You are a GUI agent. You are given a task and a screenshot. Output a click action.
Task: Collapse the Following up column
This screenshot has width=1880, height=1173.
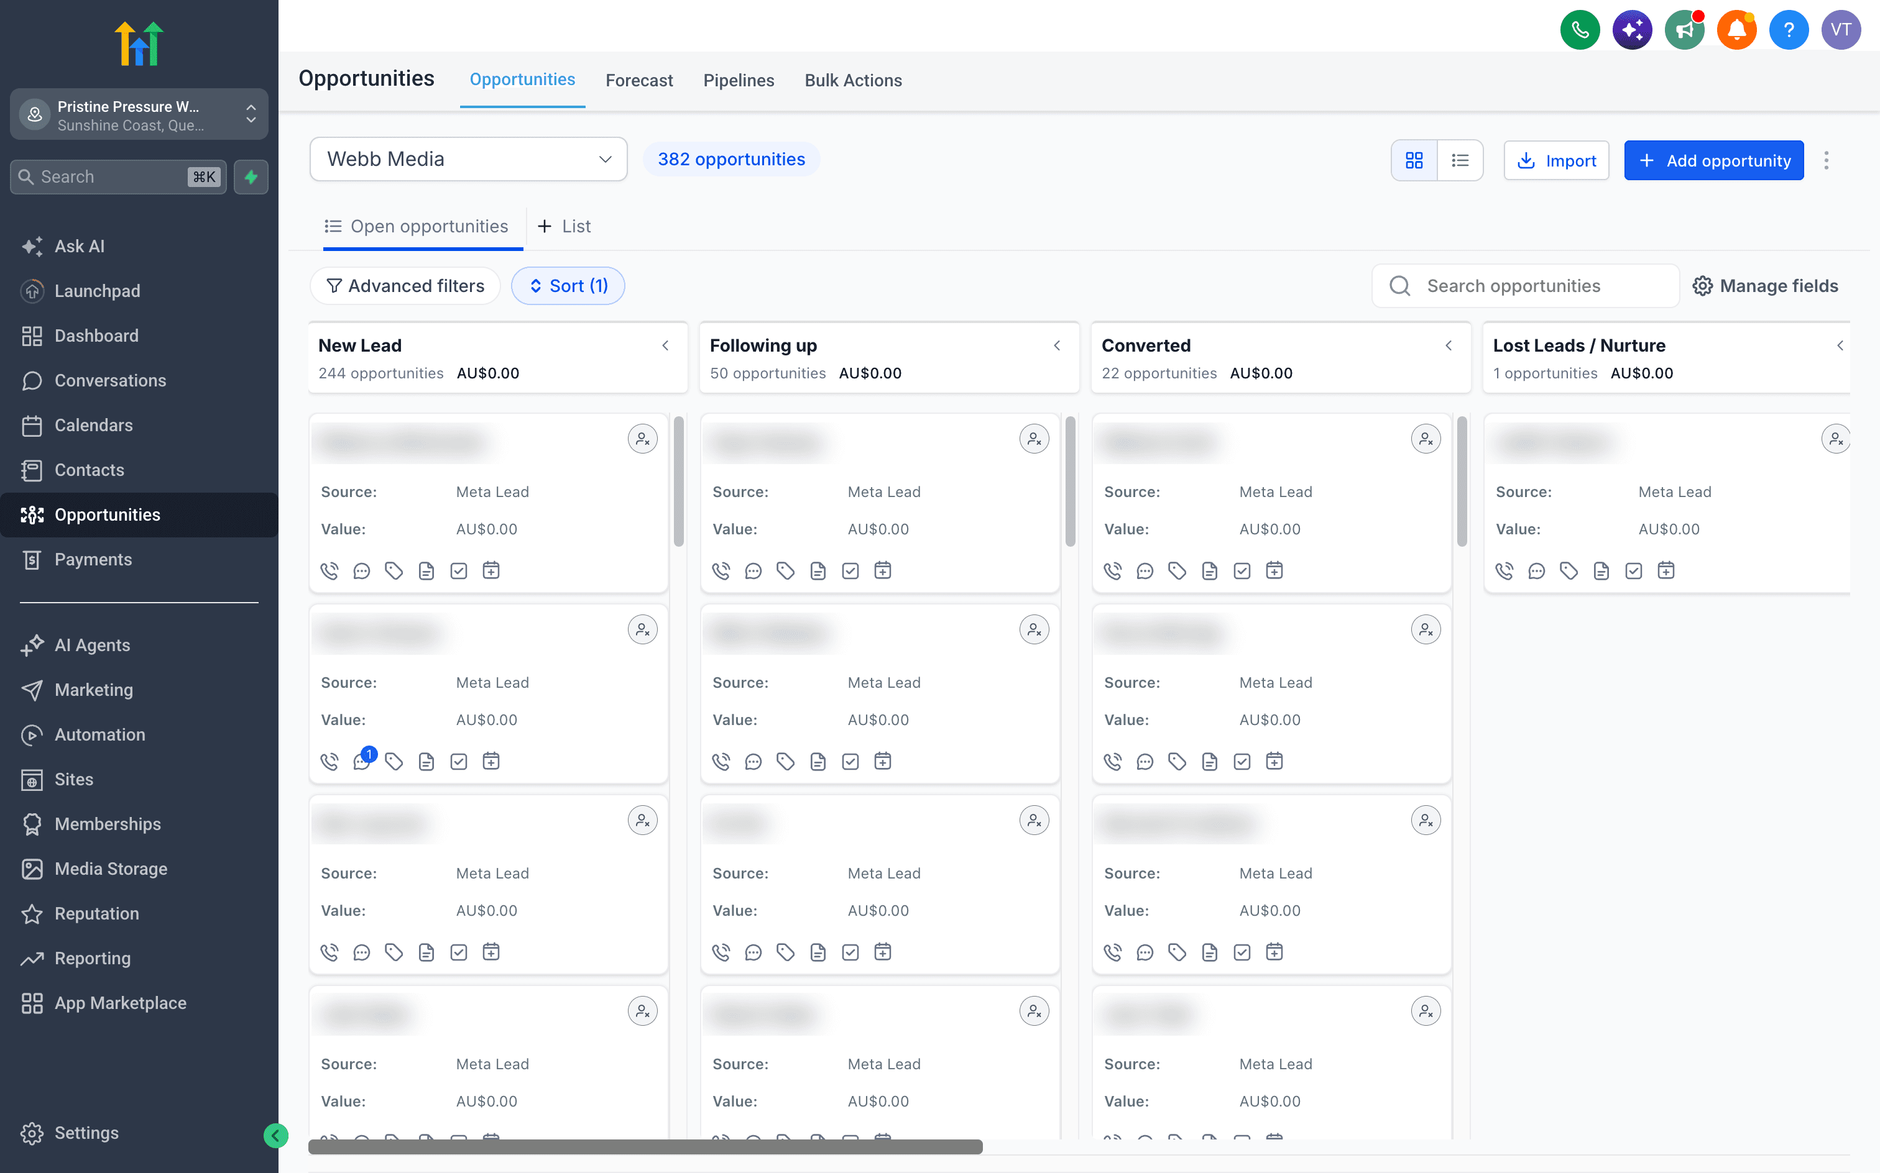pos(1056,345)
